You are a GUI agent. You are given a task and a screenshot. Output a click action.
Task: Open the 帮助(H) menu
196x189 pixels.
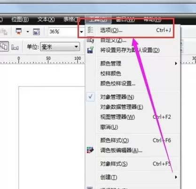[x=152, y=19]
